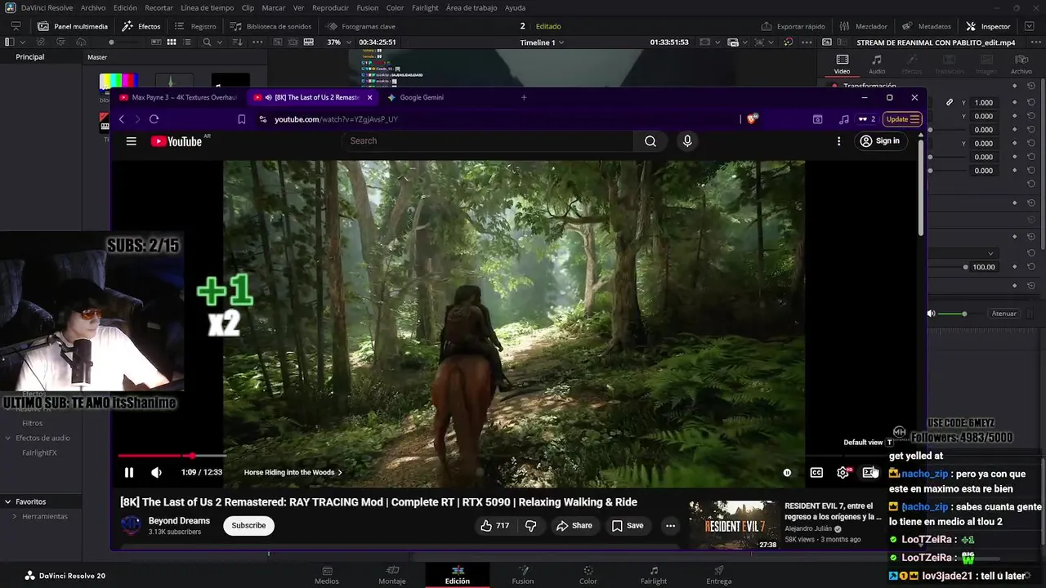Toggle closed captions in YouTube player

tap(816, 472)
